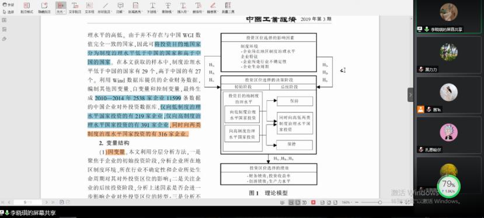Pick the 区域高亮 area highlight tool
Viewport: 484px width, 218px height.
(x=135, y=8)
